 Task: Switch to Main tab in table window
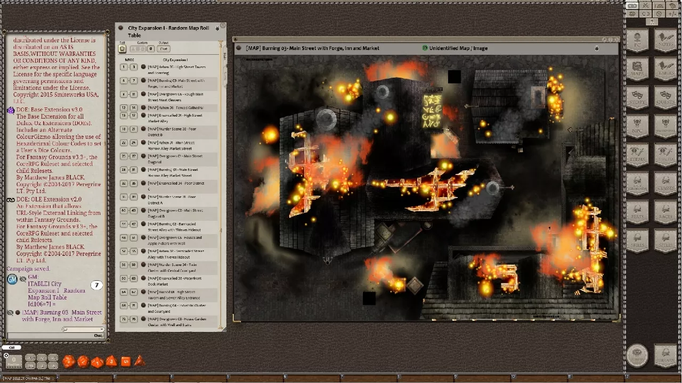click(x=224, y=55)
